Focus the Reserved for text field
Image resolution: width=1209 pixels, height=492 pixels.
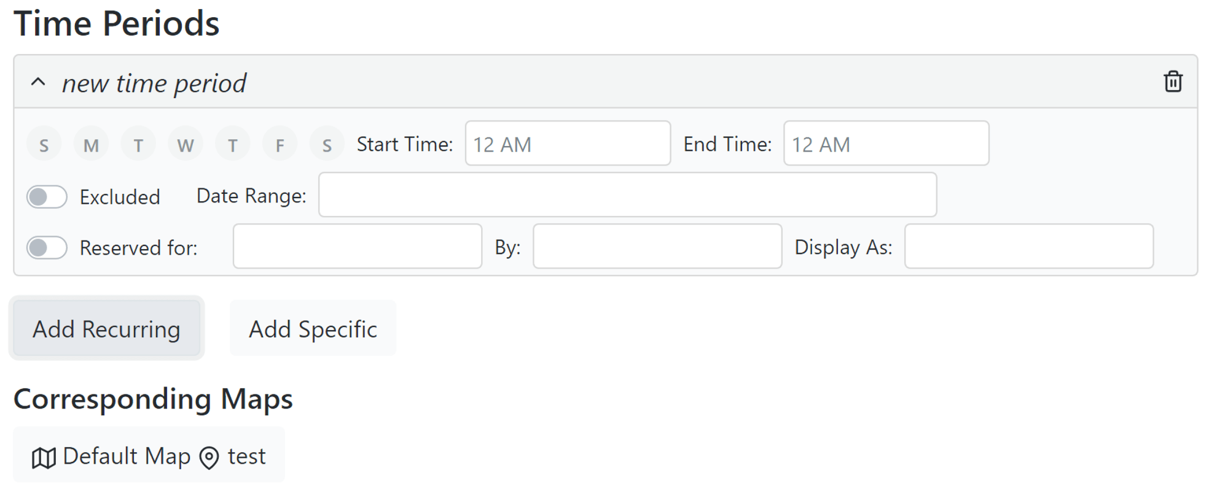click(357, 247)
